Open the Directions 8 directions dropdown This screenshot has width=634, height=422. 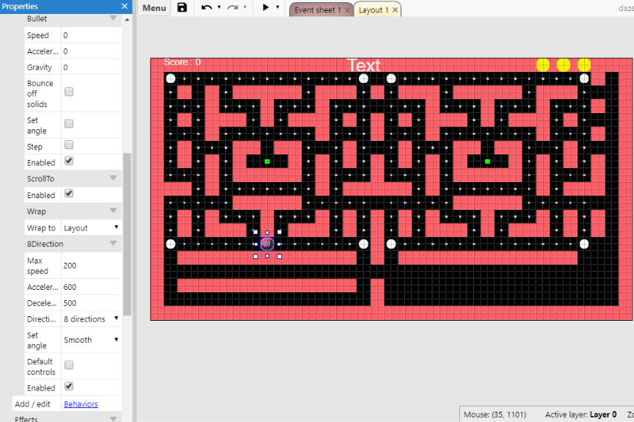tap(92, 319)
